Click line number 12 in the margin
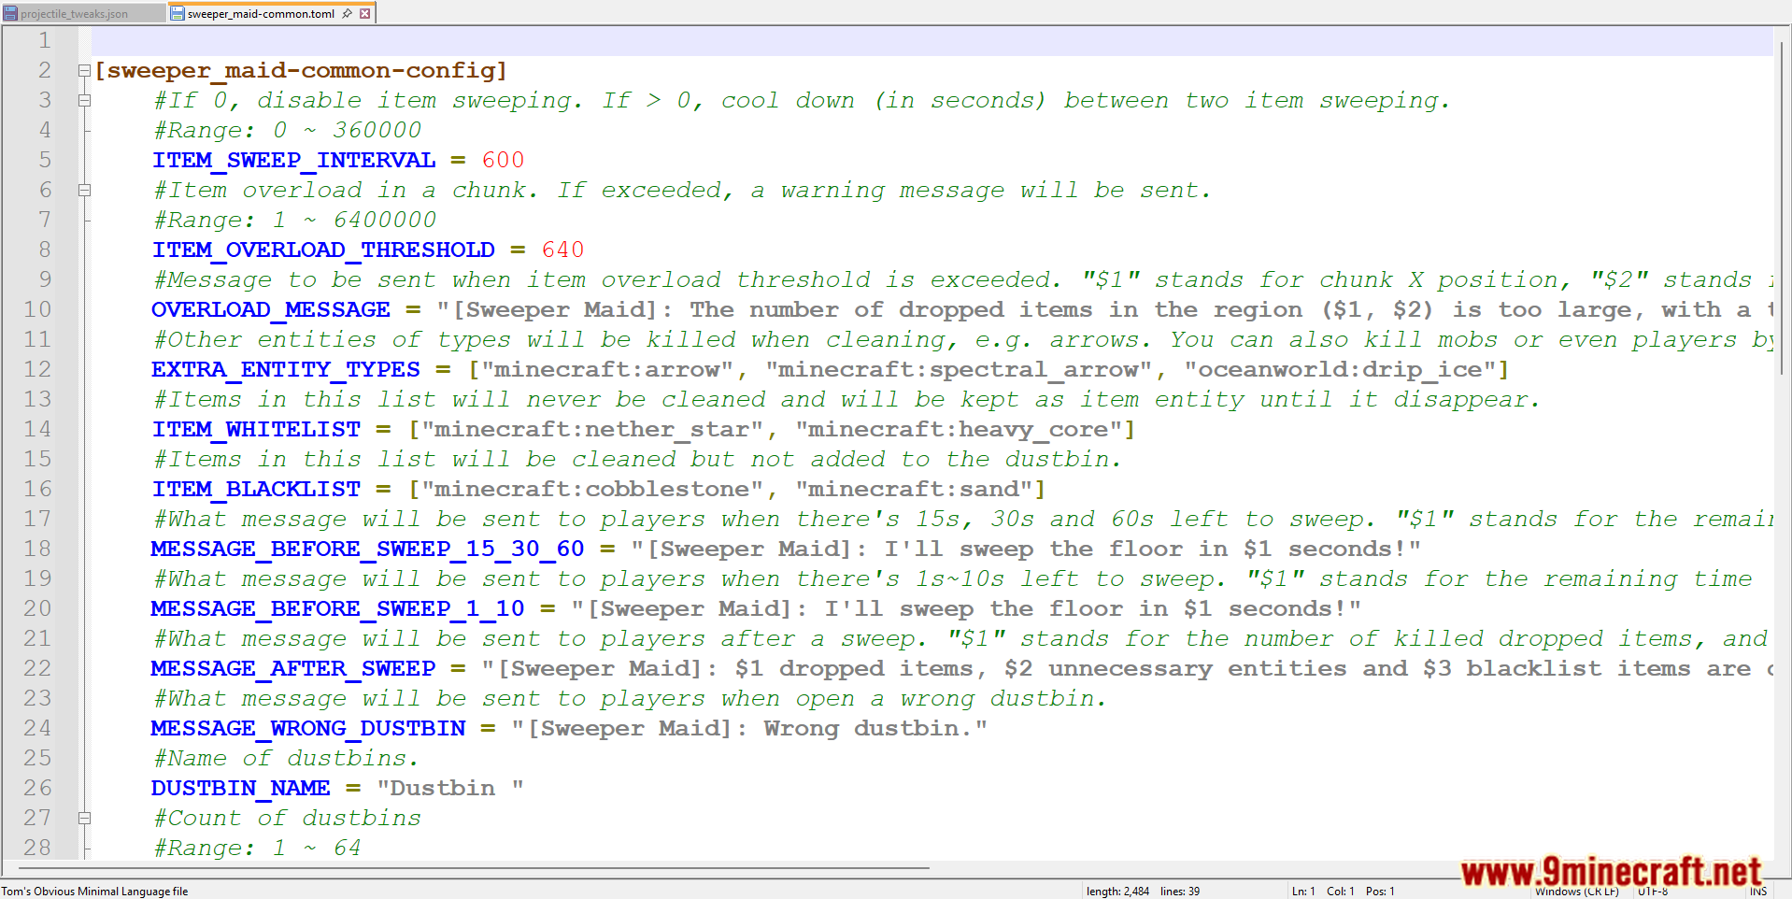1792x899 pixels. tap(37, 370)
